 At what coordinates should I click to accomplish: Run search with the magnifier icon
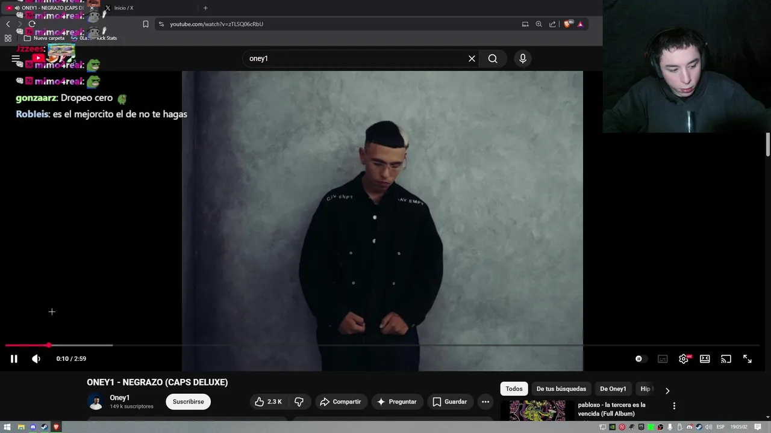click(x=493, y=58)
